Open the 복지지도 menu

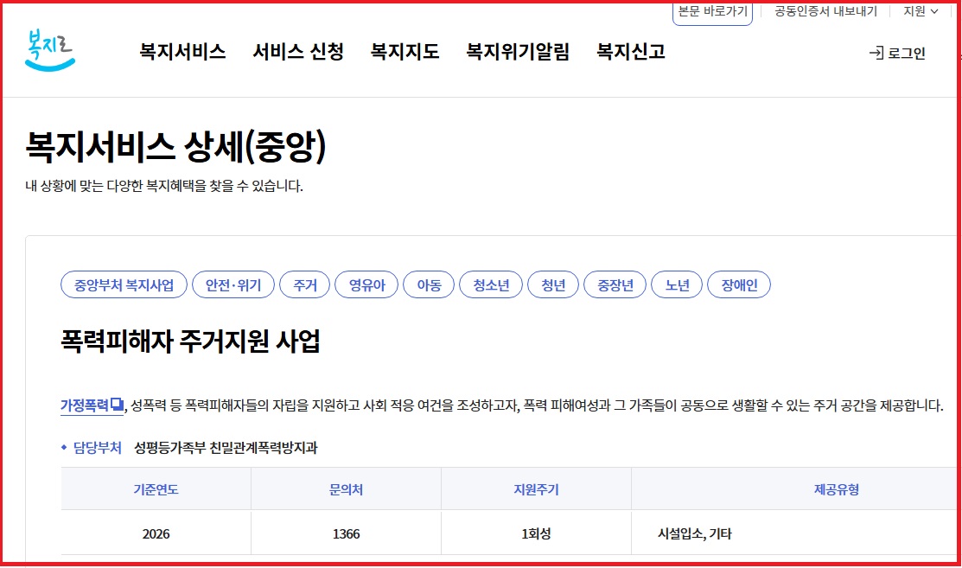click(405, 52)
